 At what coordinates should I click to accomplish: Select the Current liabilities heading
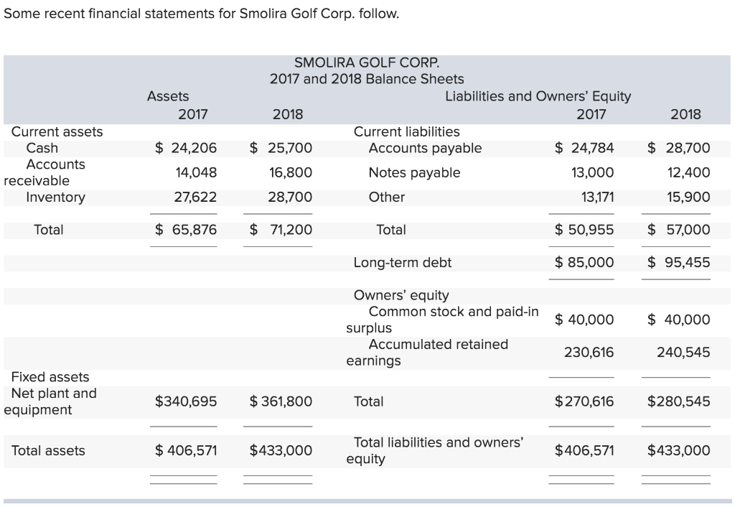point(404,131)
